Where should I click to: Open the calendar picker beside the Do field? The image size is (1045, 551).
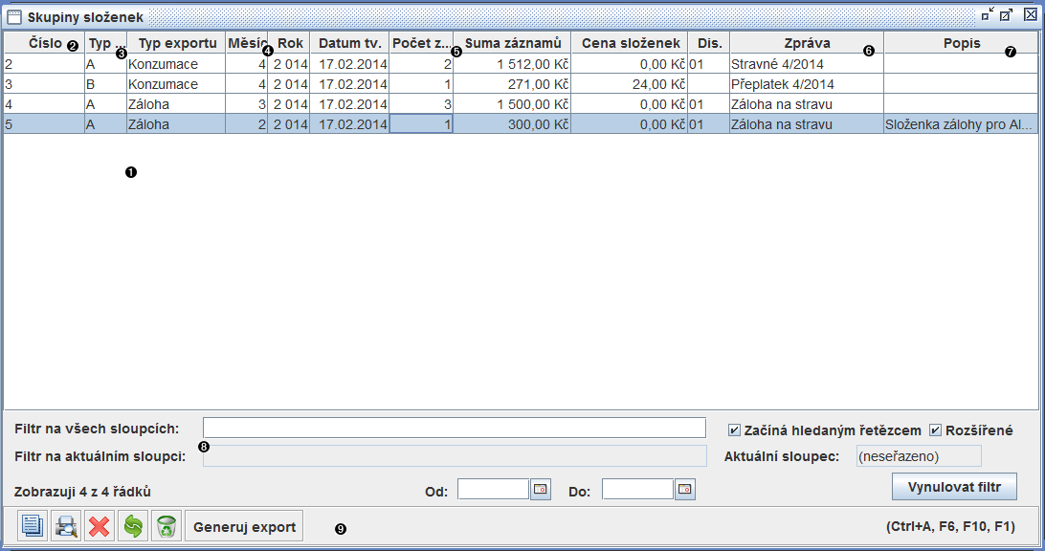point(685,490)
